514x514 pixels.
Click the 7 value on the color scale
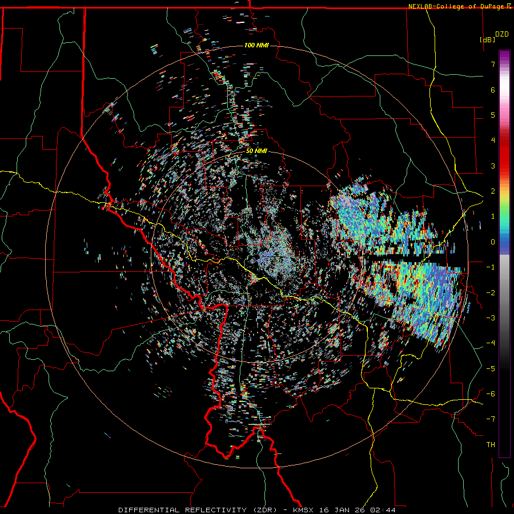point(493,64)
